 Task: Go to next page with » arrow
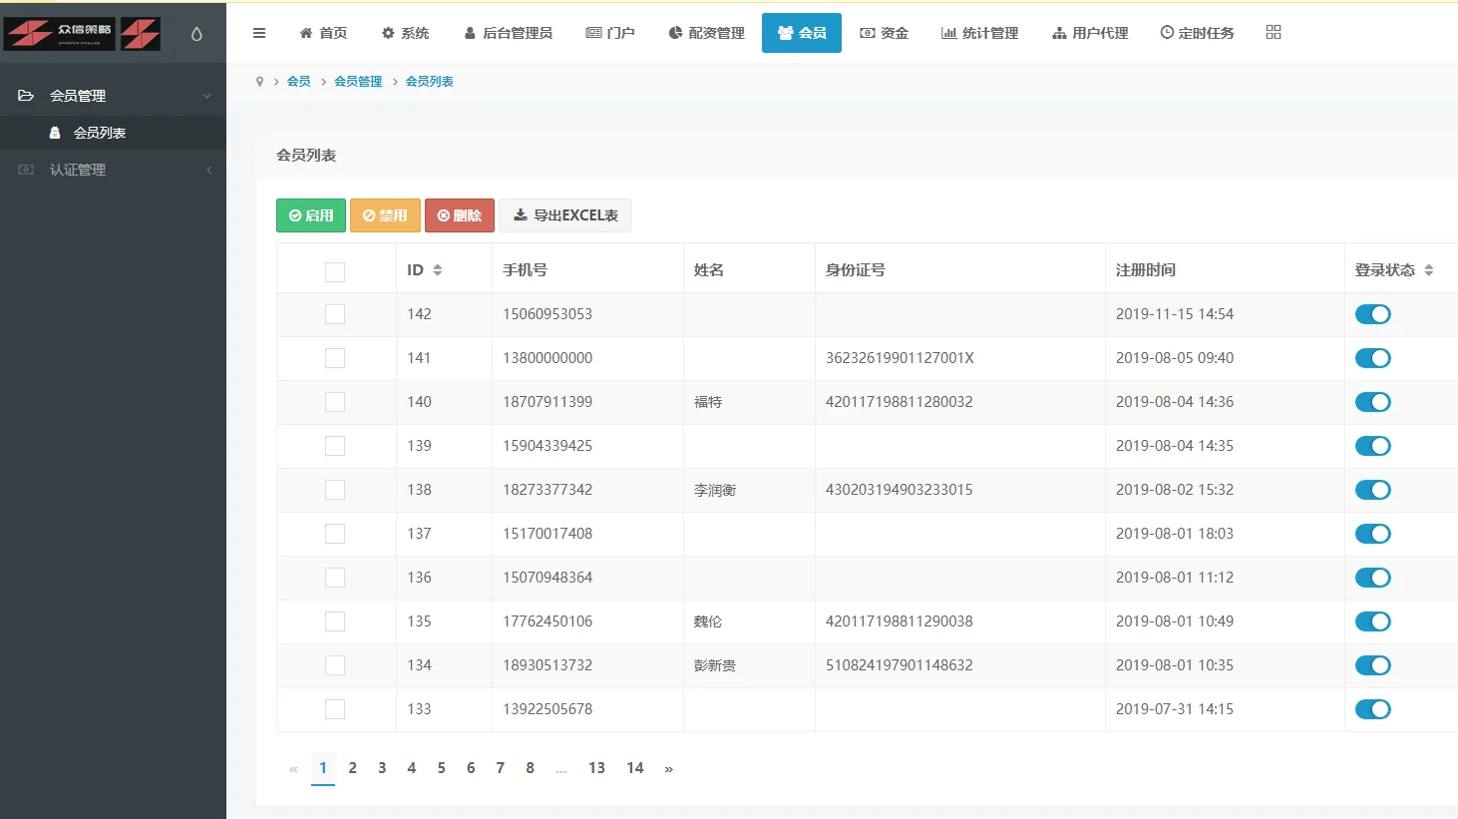click(x=668, y=768)
